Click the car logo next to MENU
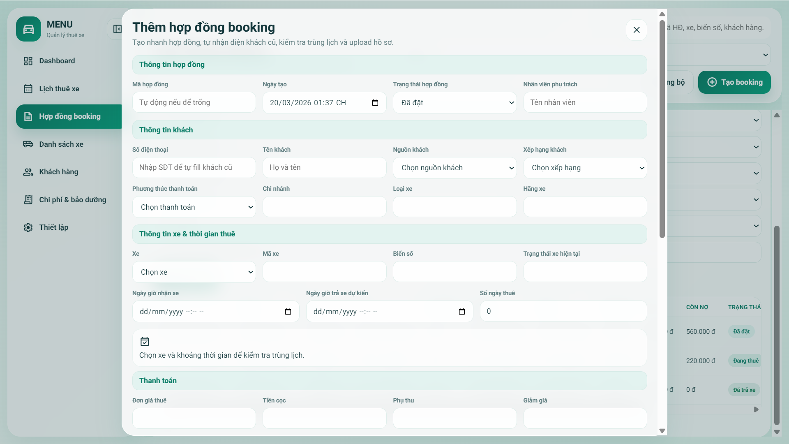 point(28,29)
